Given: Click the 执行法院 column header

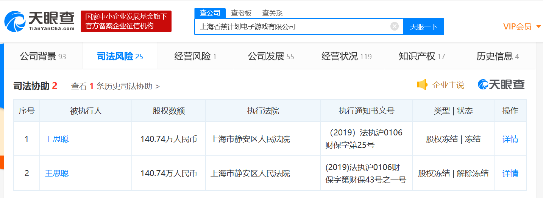Looking at the screenshot, I should [x=263, y=111].
